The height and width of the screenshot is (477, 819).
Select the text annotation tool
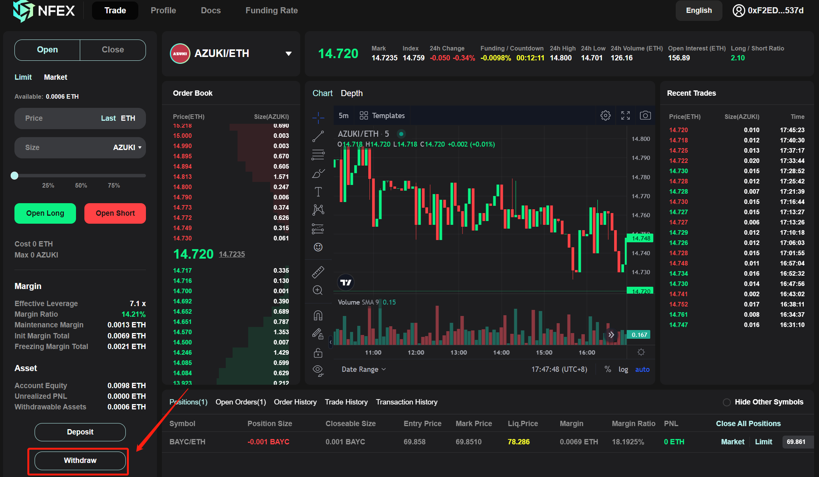click(318, 192)
